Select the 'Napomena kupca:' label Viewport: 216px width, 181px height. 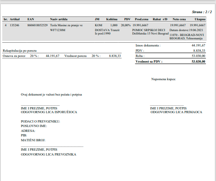click(163, 79)
